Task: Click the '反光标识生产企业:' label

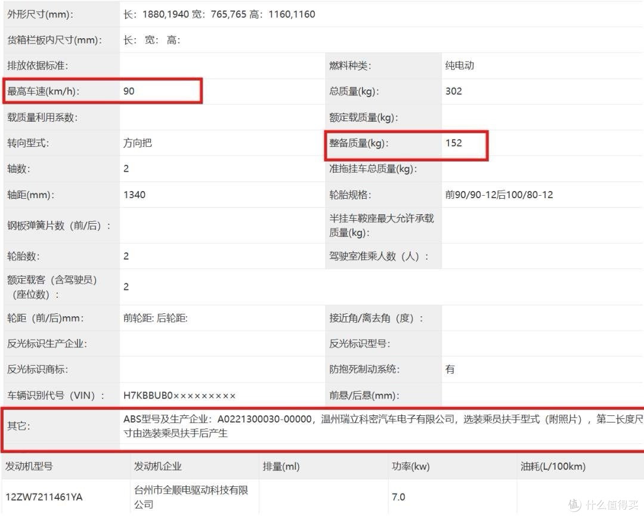Action: [x=47, y=344]
